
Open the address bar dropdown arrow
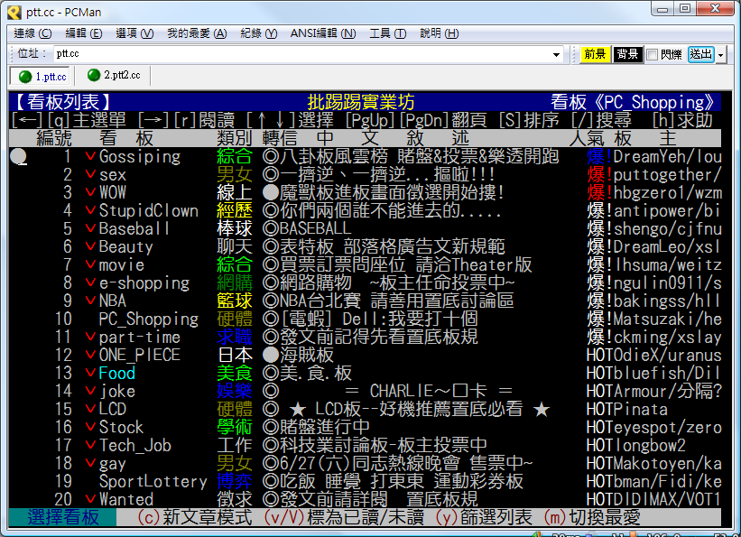pyautogui.click(x=556, y=54)
